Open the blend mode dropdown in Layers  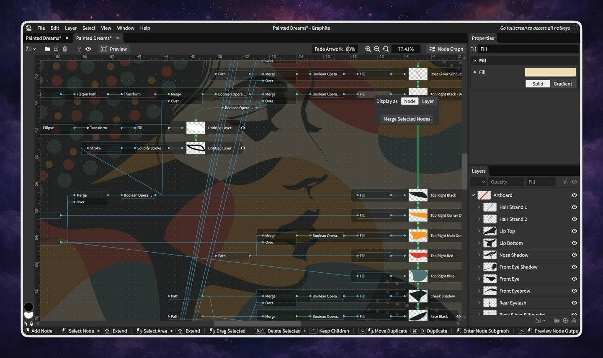(x=478, y=182)
